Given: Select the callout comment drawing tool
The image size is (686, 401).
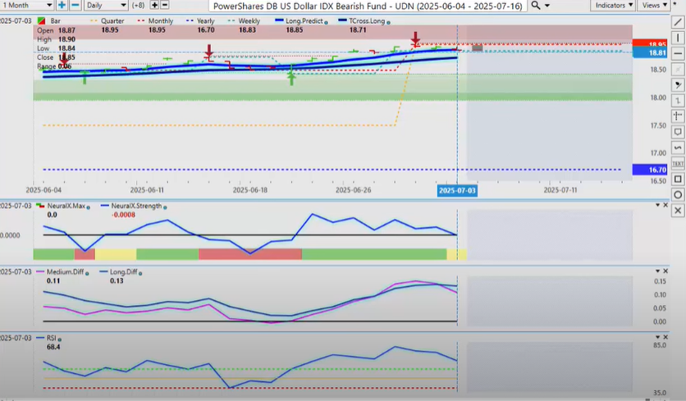Looking at the screenshot, I should click(678, 132).
